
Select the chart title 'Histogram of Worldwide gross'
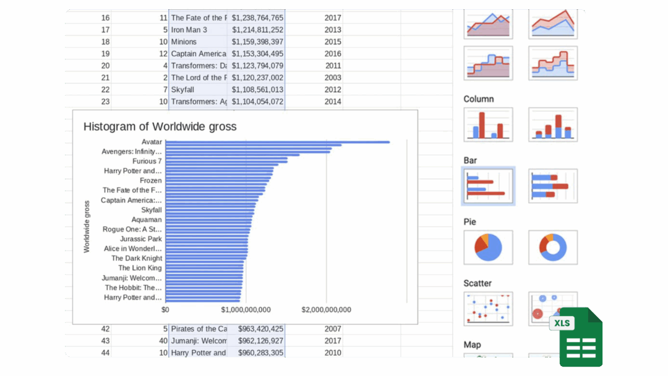(x=160, y=127)
